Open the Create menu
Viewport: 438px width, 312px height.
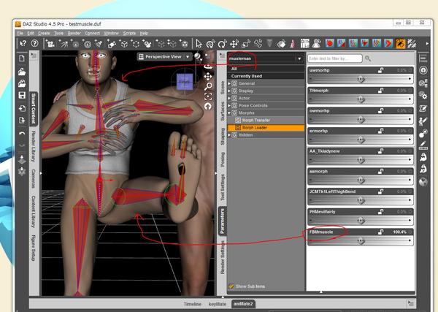tap(44, 33)
